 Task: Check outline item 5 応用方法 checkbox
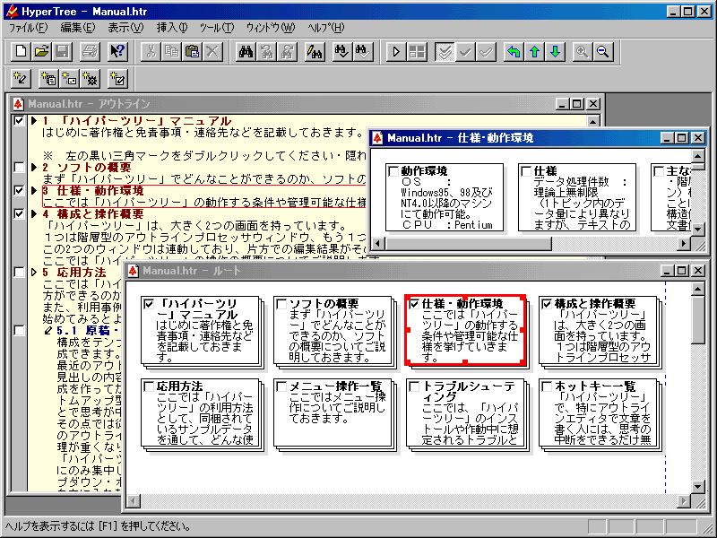point(19,273)
